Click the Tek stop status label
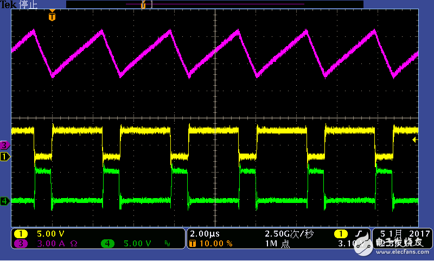 point(18,4)
